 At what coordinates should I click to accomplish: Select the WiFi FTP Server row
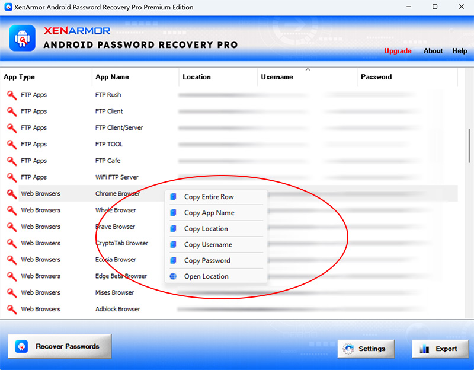[229, 177]
